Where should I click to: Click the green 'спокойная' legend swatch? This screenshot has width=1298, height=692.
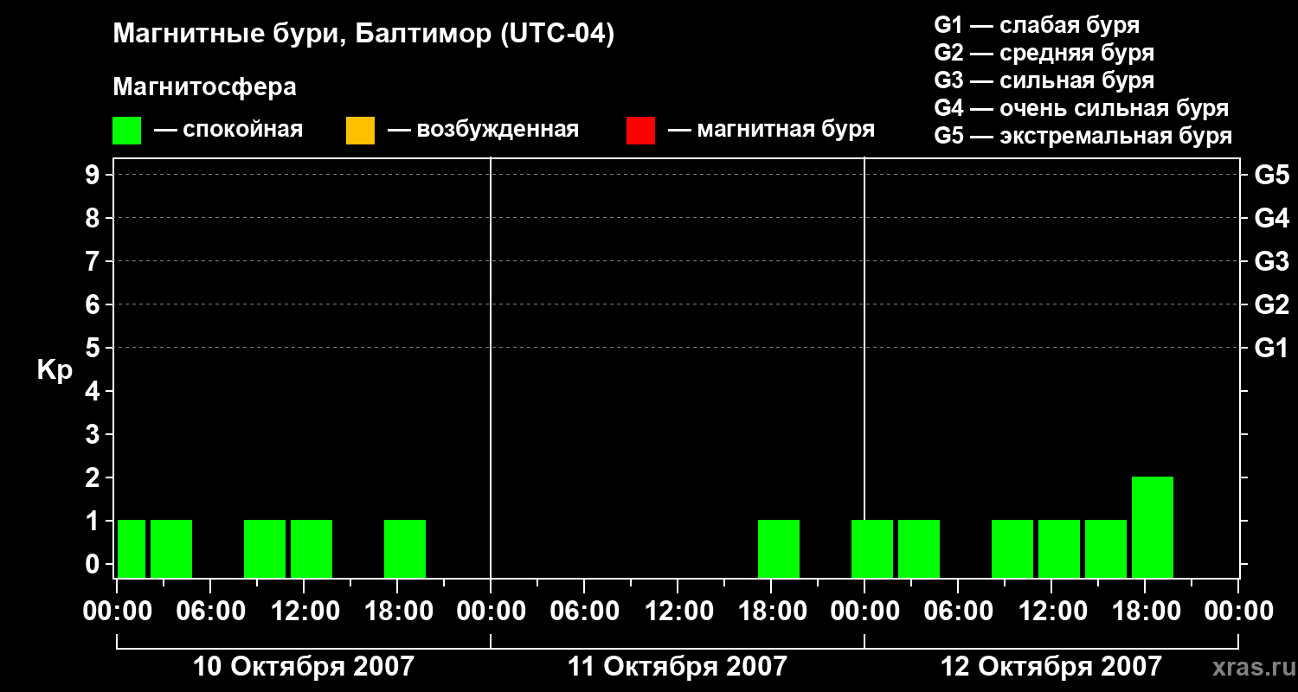(x=126, y=131)
